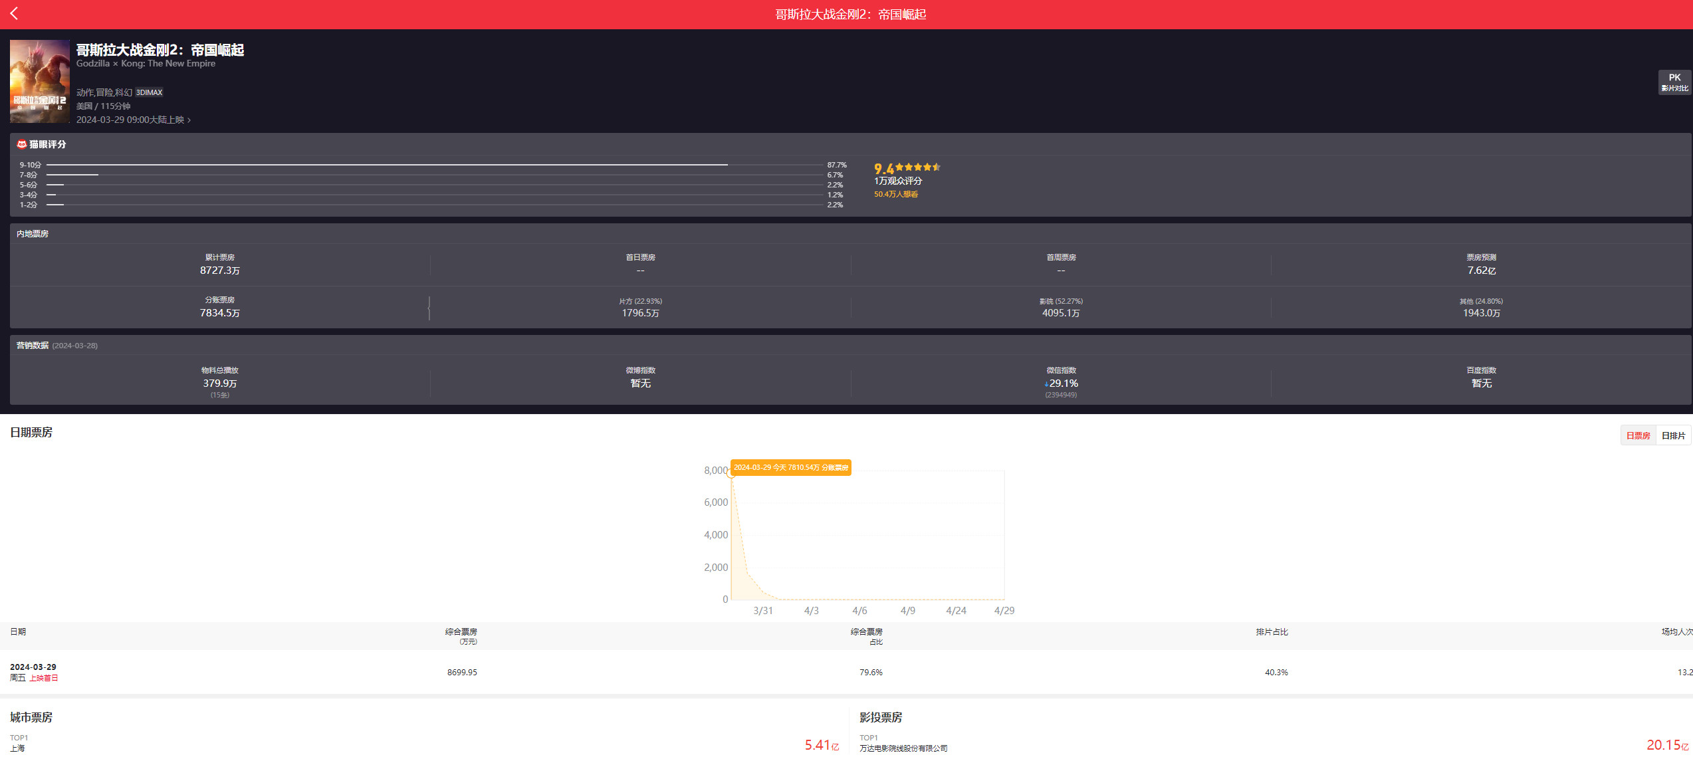The image size is (1693, 761).
Task: Select the 2024-03-29 box office row
Action: click(x=33, y=672)
